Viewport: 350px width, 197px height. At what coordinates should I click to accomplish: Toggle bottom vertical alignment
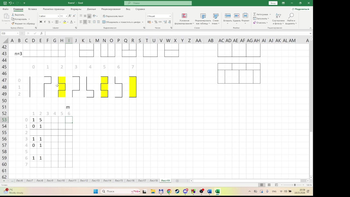[x=89, y=16]
